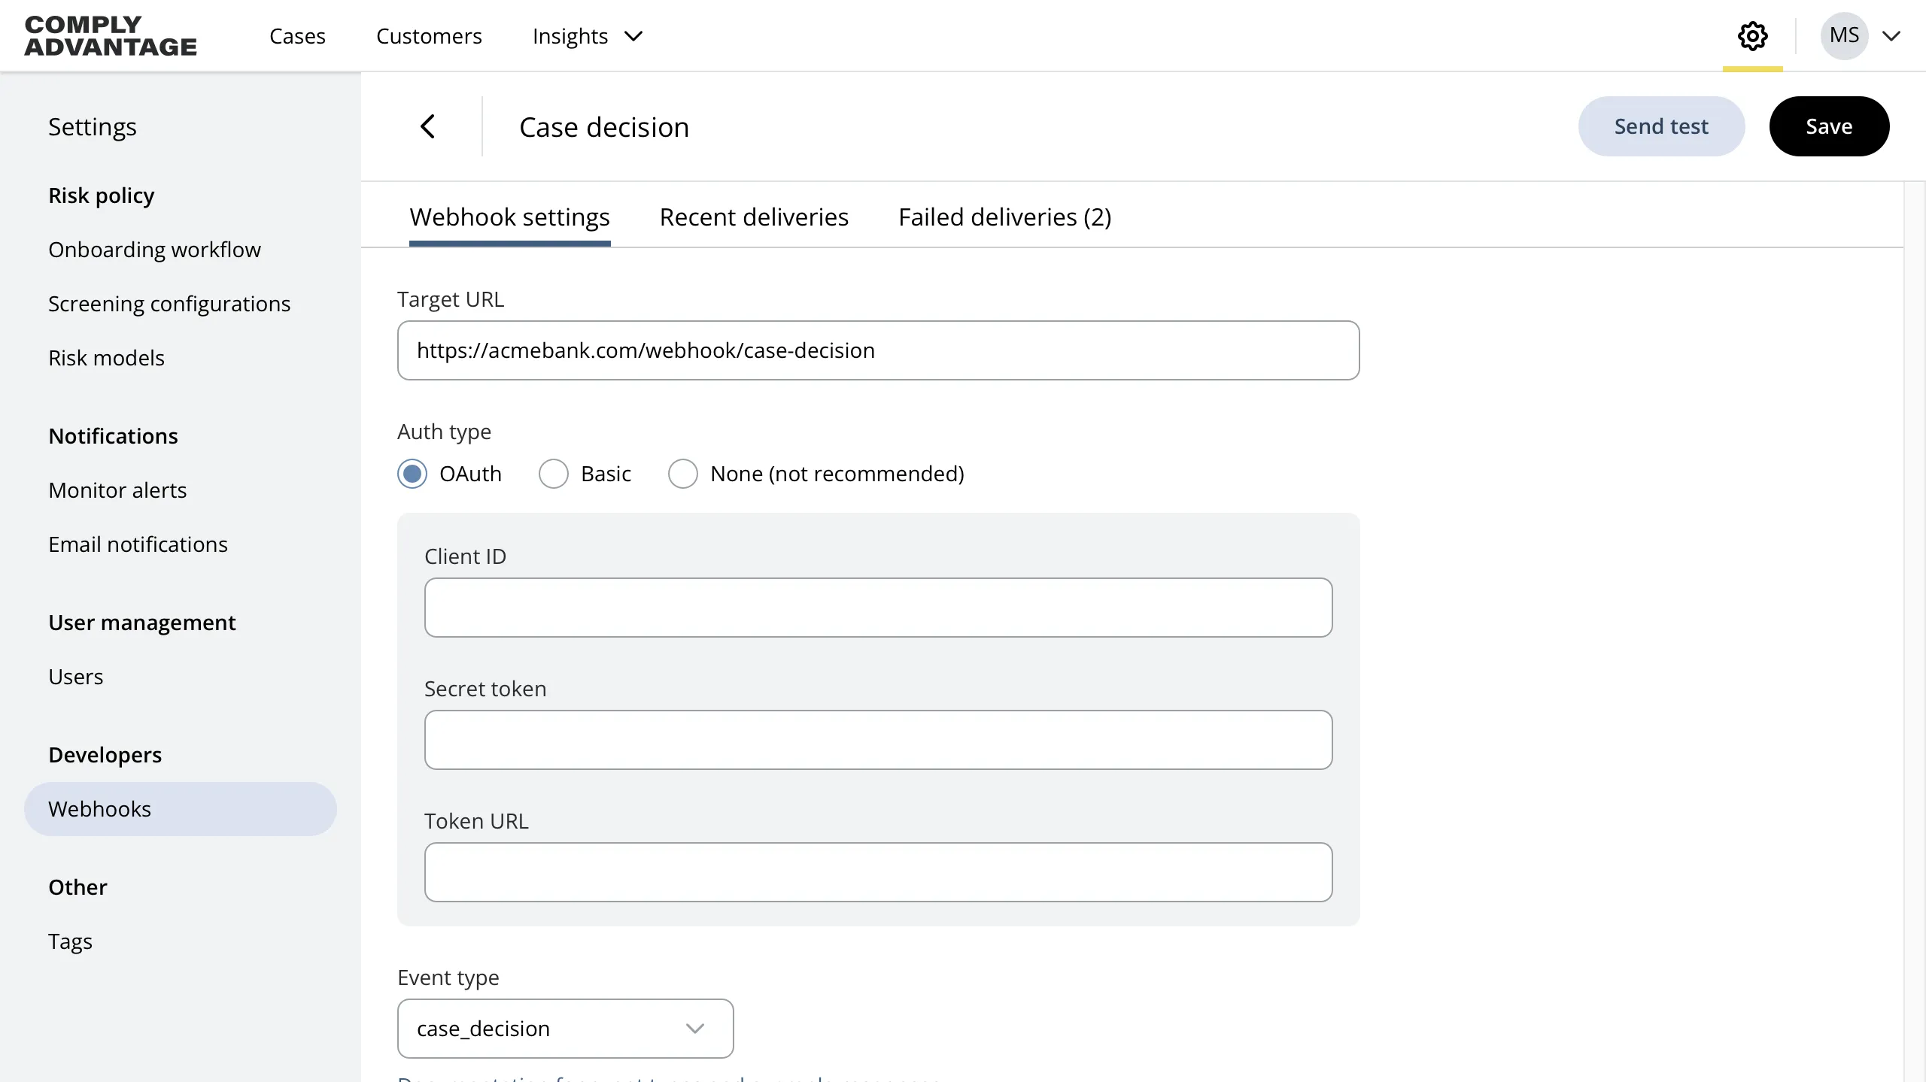Open Screening configurations in sidebar

click(169, 303)
